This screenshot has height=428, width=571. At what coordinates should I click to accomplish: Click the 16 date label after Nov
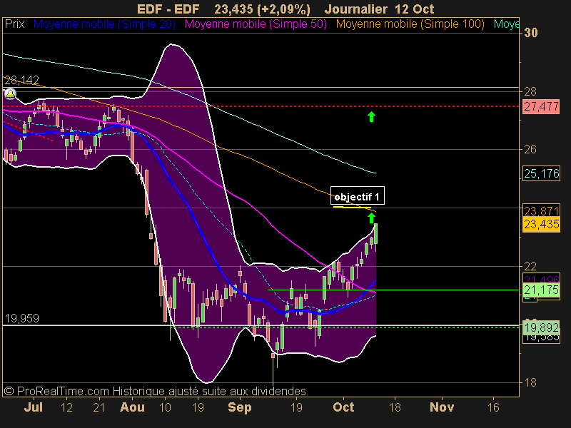click(493, 407)
